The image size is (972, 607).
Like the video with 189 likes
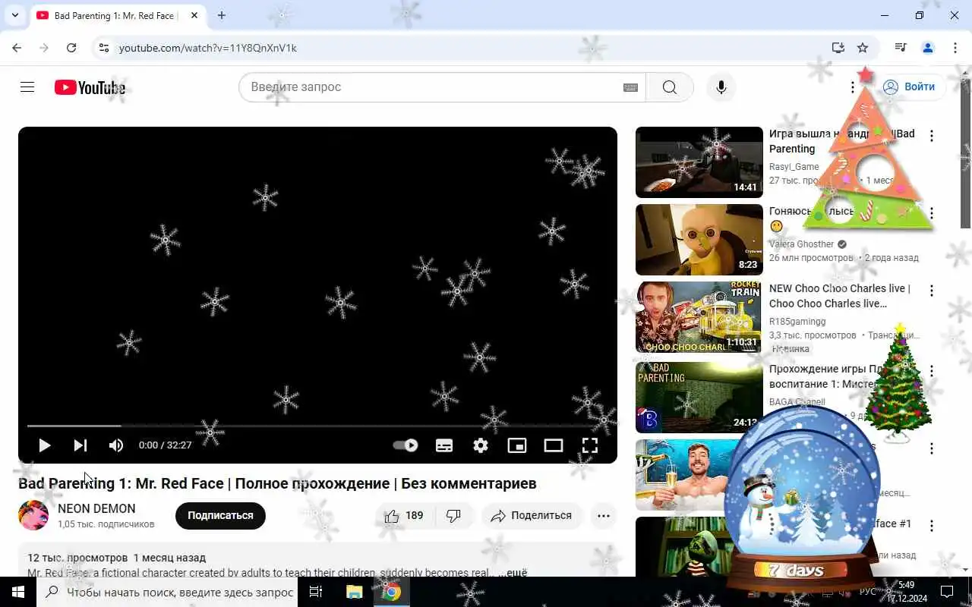tap(404, 516)
